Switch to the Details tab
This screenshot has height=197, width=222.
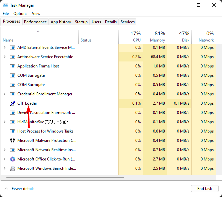(111, 22)
